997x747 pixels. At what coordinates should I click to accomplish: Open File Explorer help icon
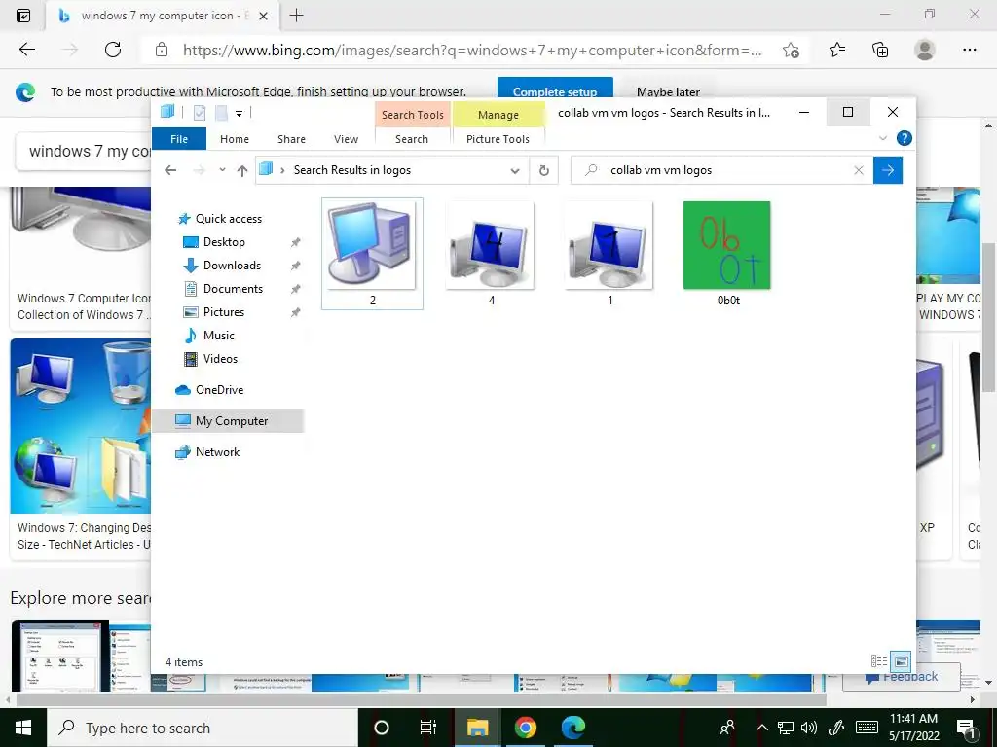(904, 138)
